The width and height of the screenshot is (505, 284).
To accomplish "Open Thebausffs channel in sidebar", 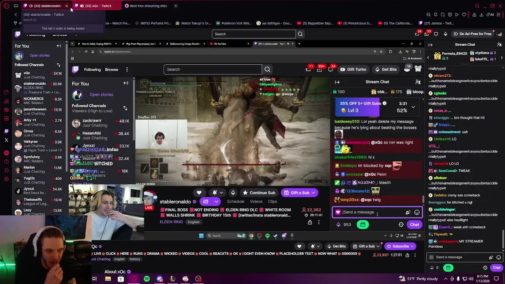I will coord(38,202).
